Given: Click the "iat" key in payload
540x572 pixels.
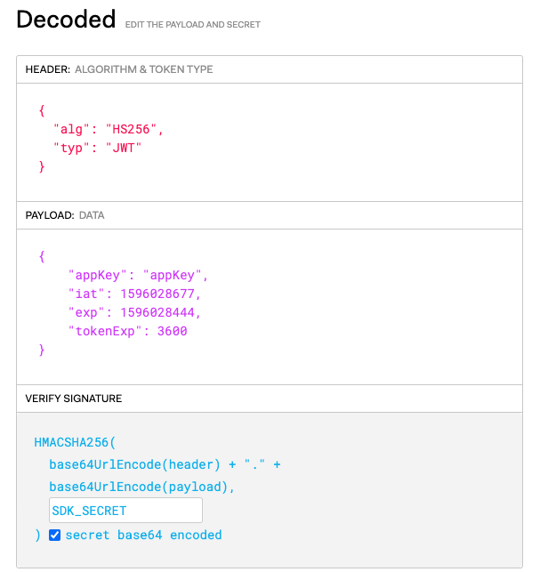Looking at the screenshot, I should click(85, 294).
